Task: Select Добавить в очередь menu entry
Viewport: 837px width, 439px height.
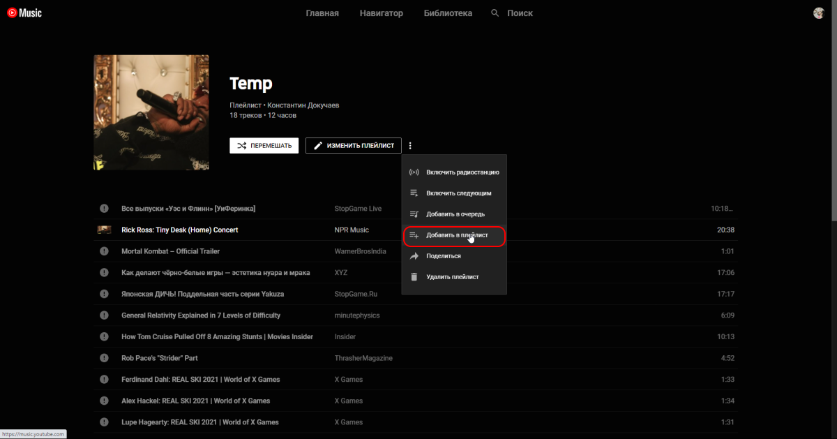Action: pos(454,214)
